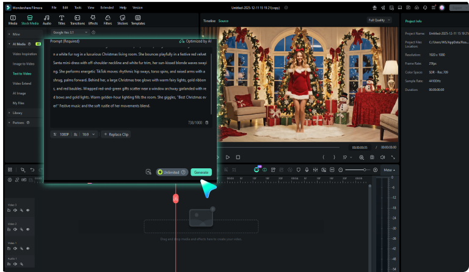Toggle visibility eye of Video 1 track
469x272 pixels.
(x=28, y=248)
